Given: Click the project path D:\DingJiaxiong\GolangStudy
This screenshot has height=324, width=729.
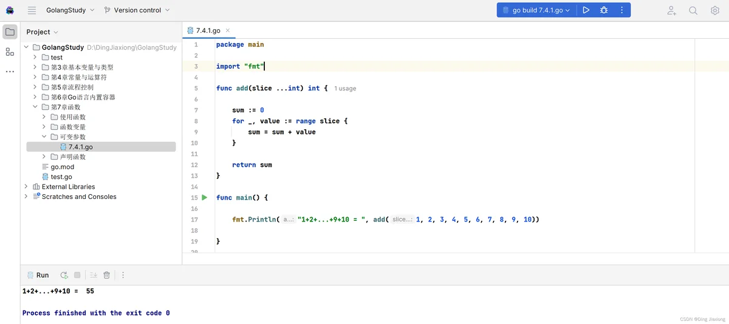Looking at the screenshot, I should (132, 47).
